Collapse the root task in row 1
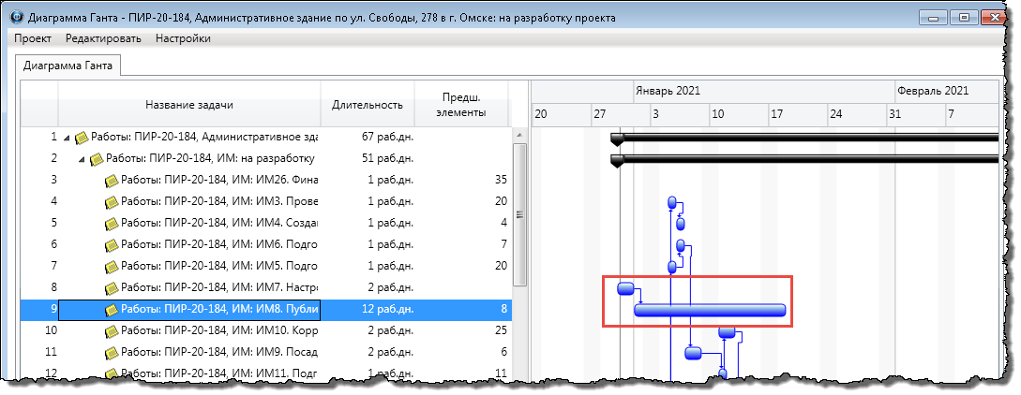 [x=67, y=138]
